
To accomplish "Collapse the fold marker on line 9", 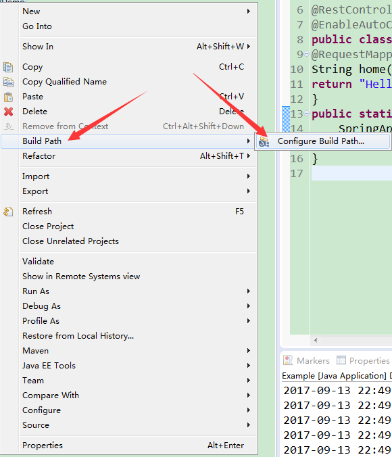I will coord(306,54).
